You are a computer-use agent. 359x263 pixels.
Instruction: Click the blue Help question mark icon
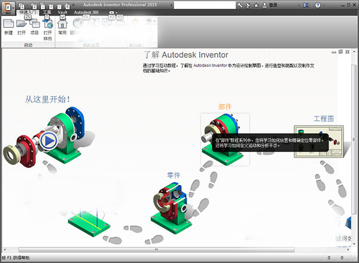(x=318, y=5)
